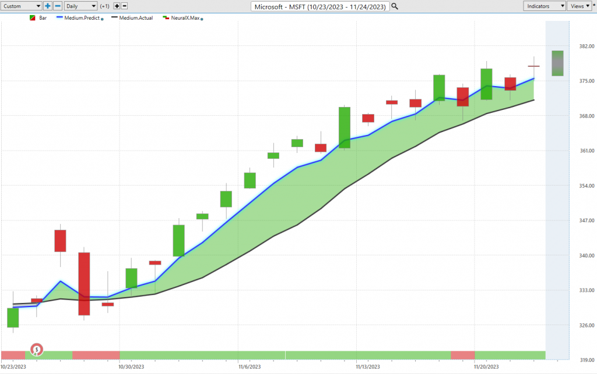Click the Bar legend red-green icon
Viewport: 597px width, 374px height.
[33, 18]
